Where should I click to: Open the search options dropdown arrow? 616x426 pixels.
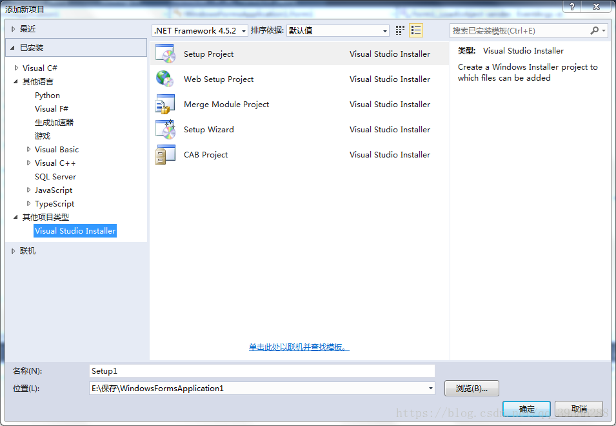[x=604, y=30]
